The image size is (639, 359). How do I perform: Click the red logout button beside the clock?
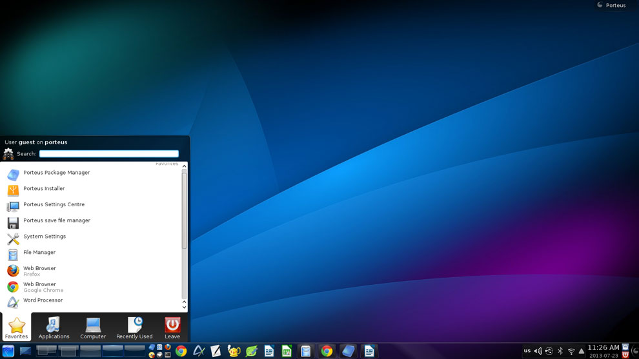625,355
